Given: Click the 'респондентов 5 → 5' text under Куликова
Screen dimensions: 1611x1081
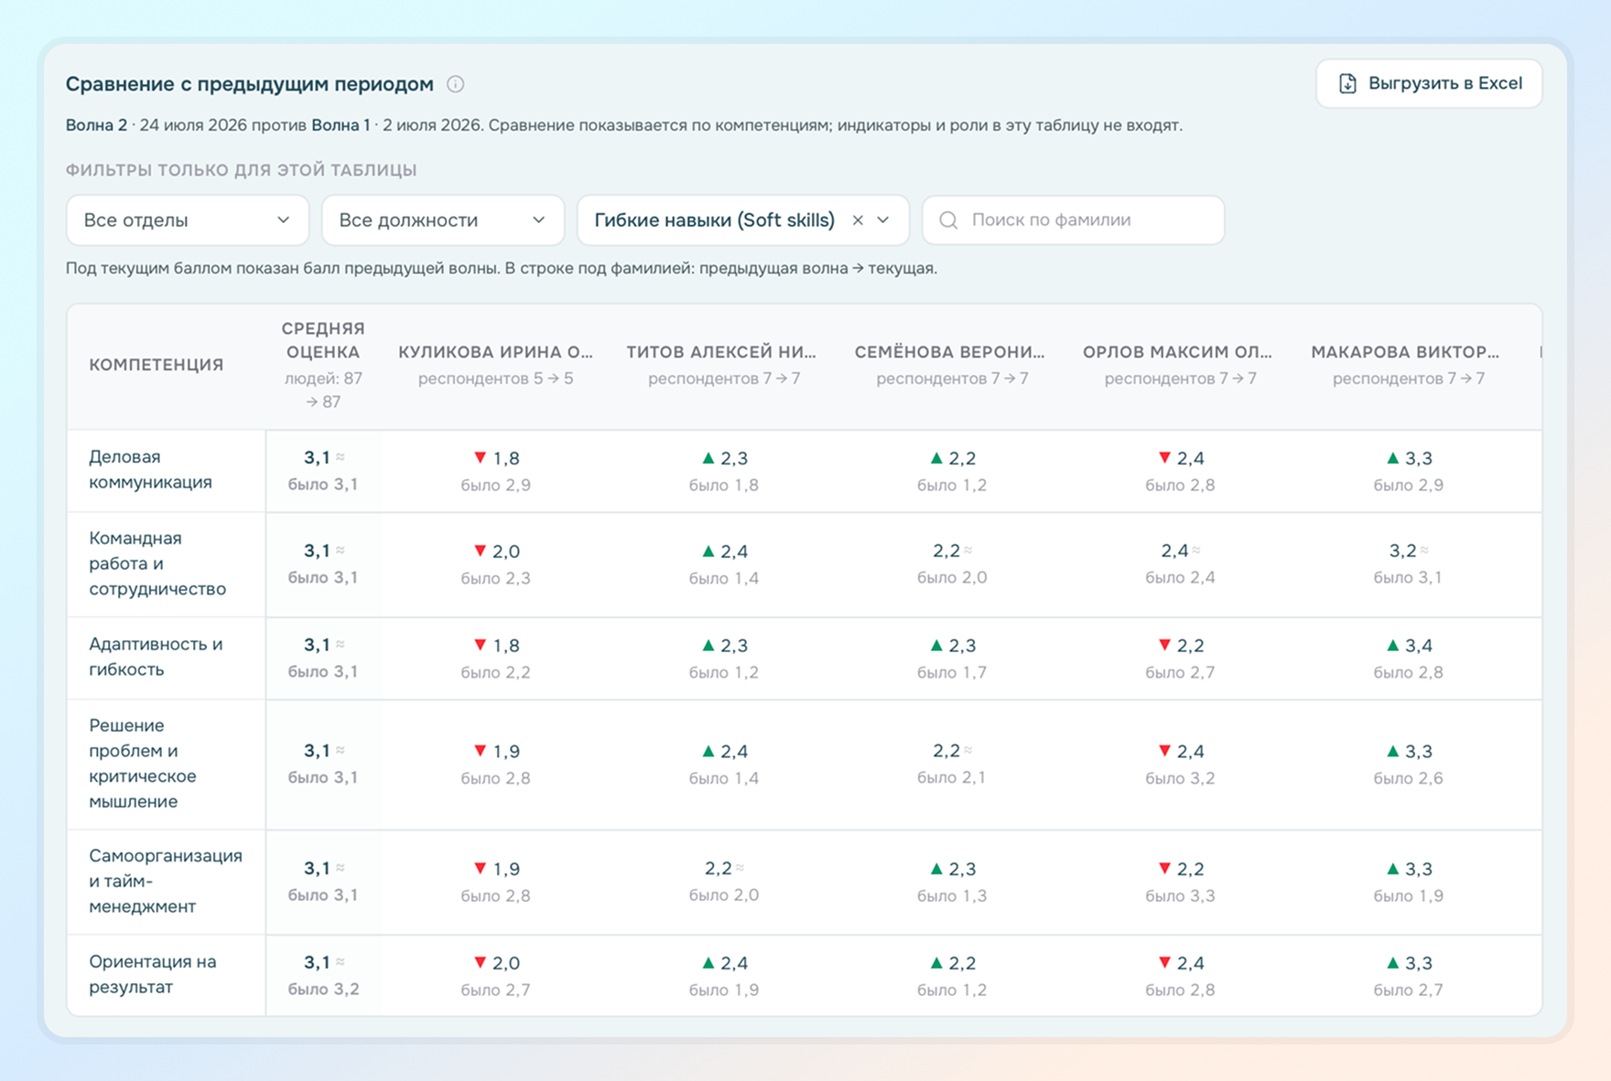Looking at the screenshot, I should pos(495,379).
